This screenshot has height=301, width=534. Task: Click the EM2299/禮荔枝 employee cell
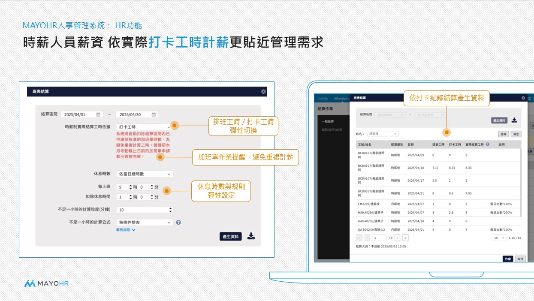369,204
